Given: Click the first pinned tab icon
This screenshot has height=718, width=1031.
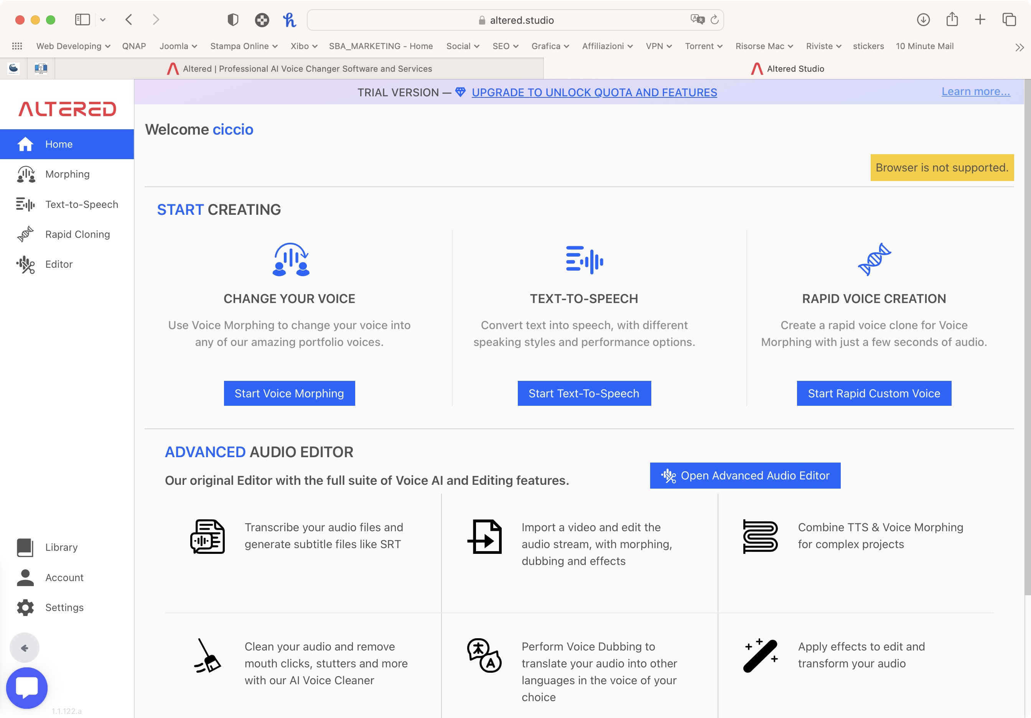Looking at the screenshot, I should pyautogui.click(x=13, y=68).
